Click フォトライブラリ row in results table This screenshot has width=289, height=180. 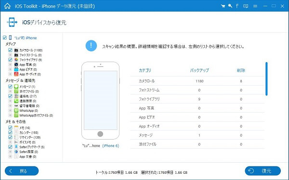[197, 99]
